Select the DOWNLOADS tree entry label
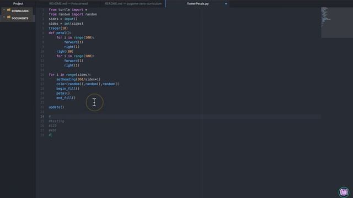353x198 pixels. [20, 11]
